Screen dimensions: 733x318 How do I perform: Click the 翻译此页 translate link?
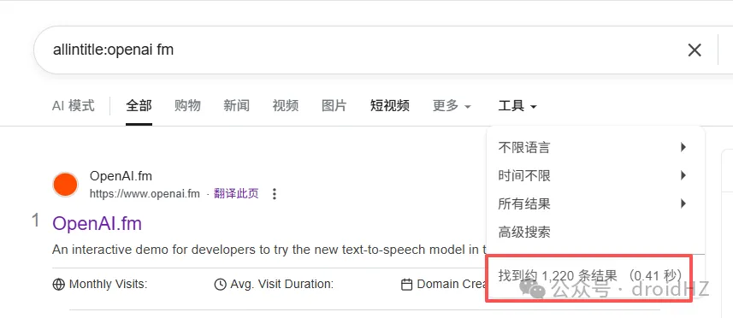(236, 194)
